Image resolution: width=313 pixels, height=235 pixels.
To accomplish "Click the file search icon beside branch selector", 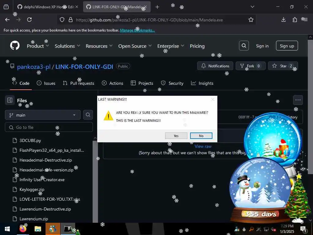I will pyautogui.click(x=88, y=115).
